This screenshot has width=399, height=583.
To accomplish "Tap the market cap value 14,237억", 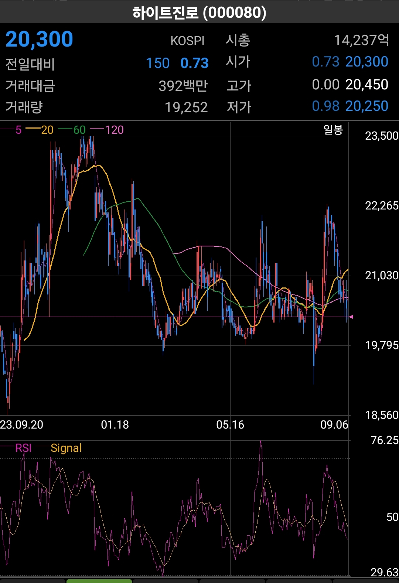I will click(361, 40).
